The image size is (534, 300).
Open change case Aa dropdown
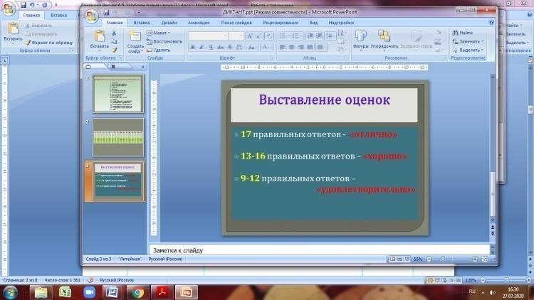point(251,48)
